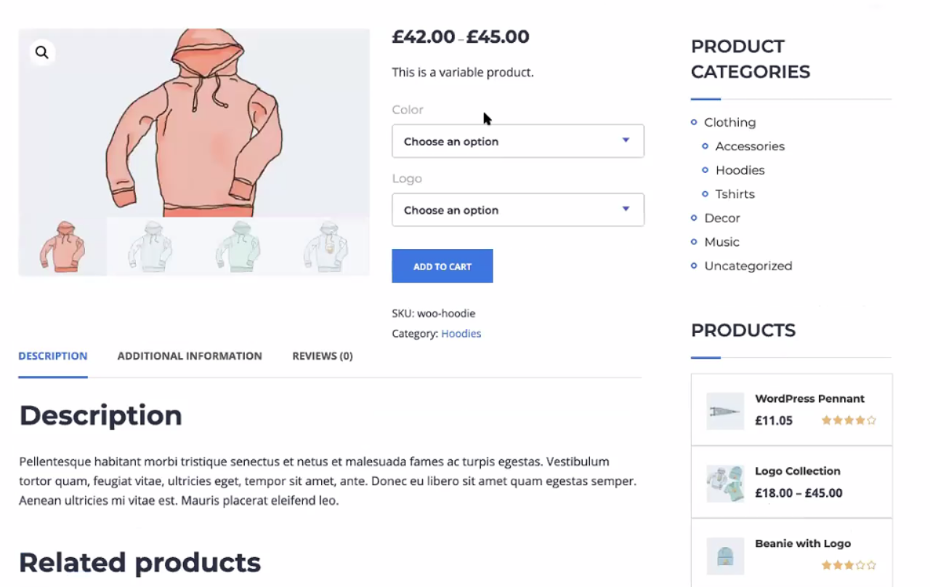Open the Clothing product category
The width and height of the screenshot is (930, 587).
tap(729, 122)
